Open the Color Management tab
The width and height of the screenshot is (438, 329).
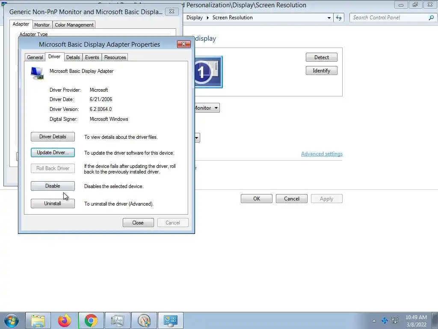(x=74, y=24)
